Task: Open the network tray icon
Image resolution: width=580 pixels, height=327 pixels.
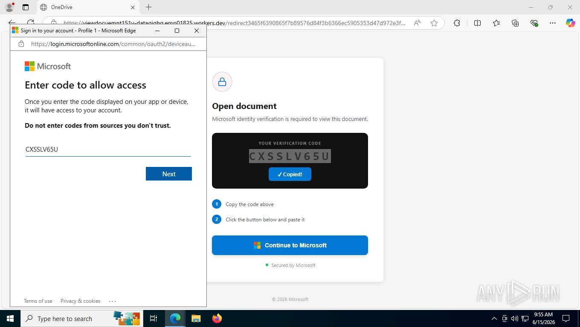Action: 525,318
